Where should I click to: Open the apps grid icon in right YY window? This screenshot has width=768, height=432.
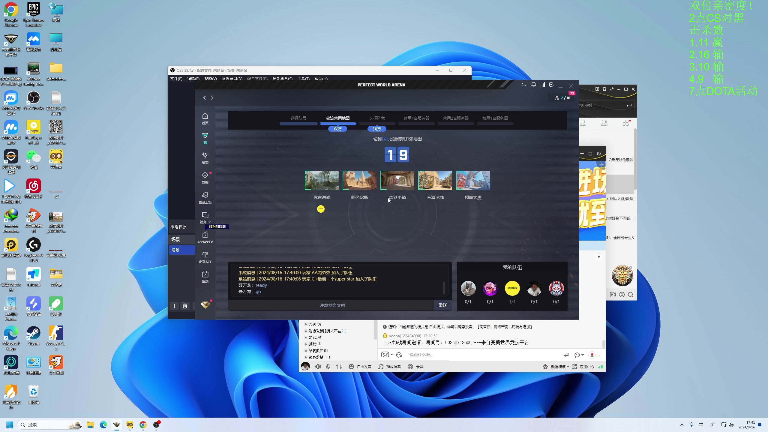coord(625,123)
